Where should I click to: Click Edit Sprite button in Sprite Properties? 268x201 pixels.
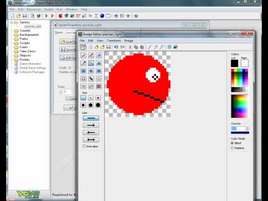(68, 58)
